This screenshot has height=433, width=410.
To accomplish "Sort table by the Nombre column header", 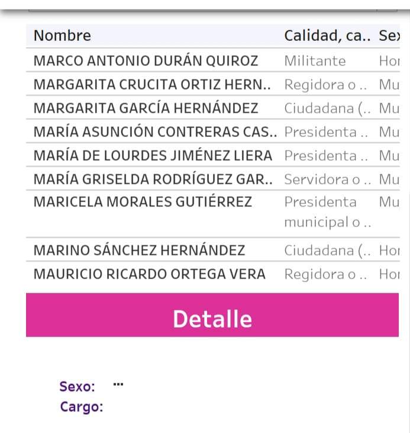I will [62, 36].
